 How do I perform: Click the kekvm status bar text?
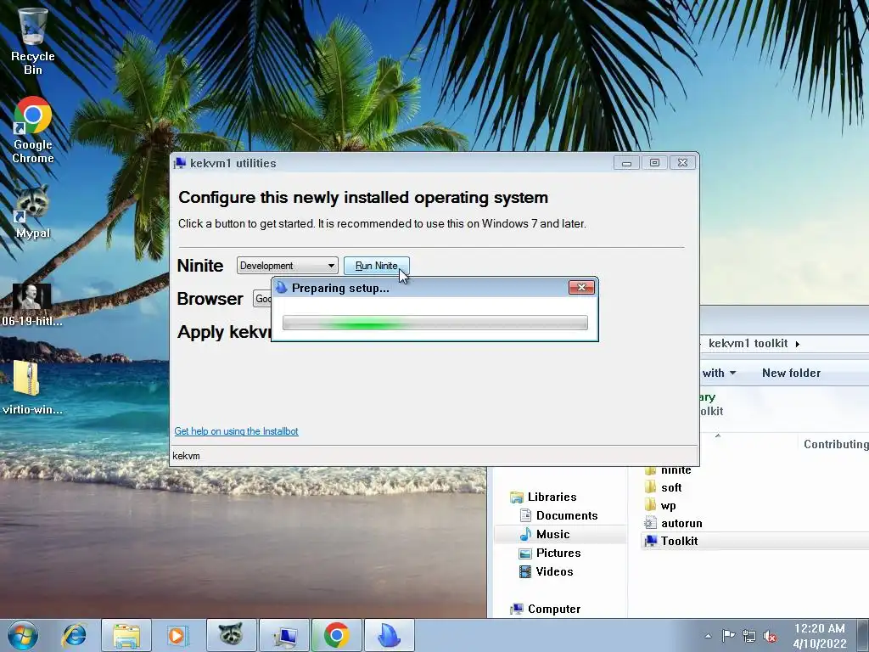pyautogui.click(x=186, y=456)
